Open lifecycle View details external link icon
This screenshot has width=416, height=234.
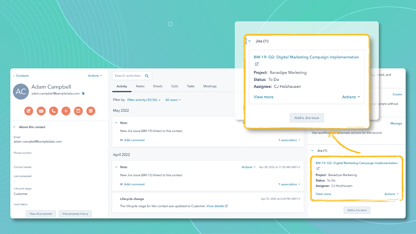click(x=226, y=206)
